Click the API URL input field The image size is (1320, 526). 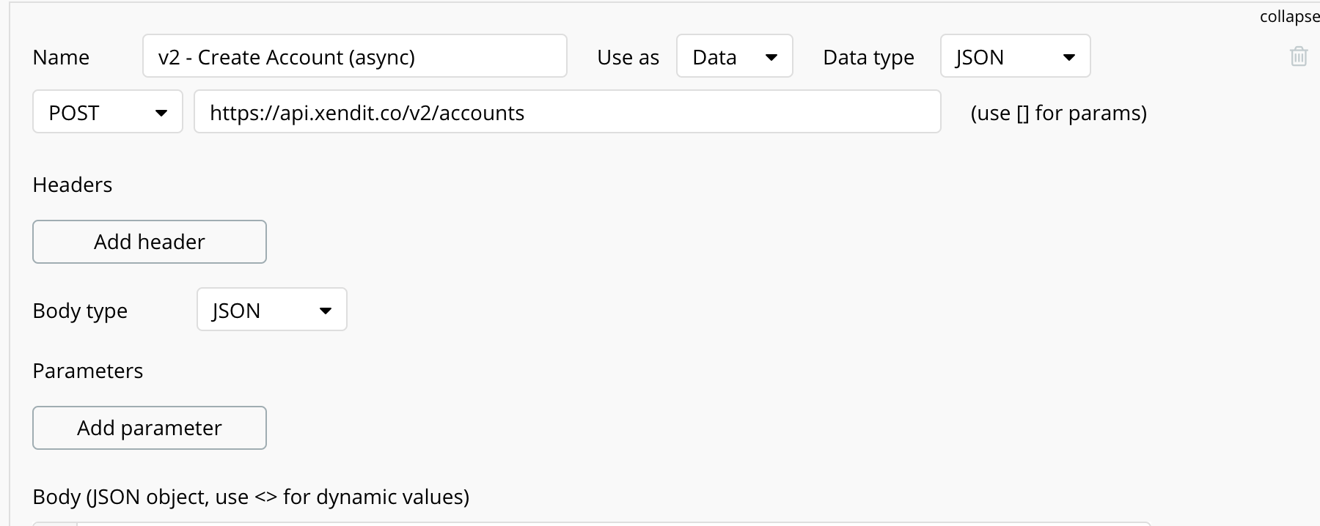(x=567, y=112)
